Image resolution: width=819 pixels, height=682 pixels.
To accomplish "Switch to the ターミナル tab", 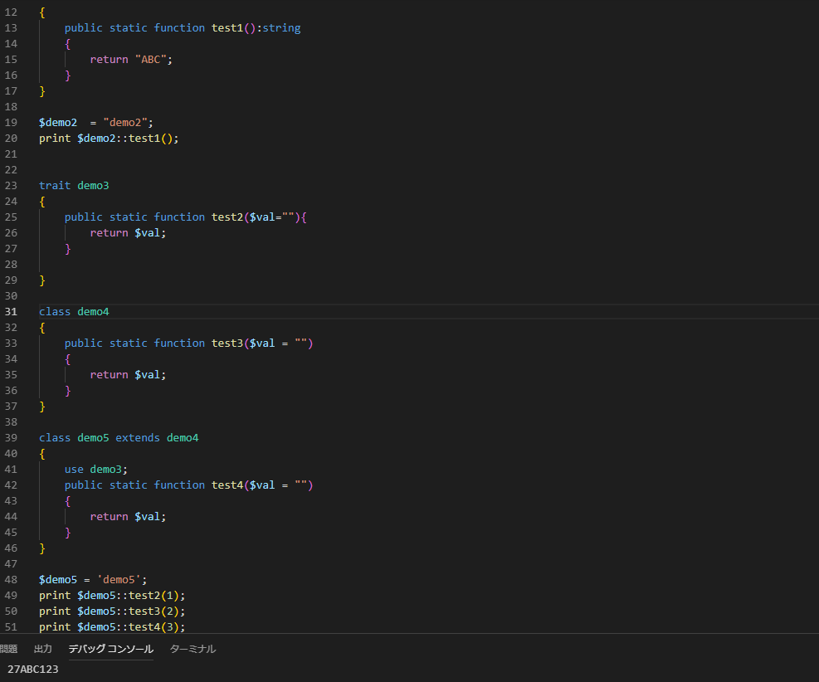I will coord(193,649).
